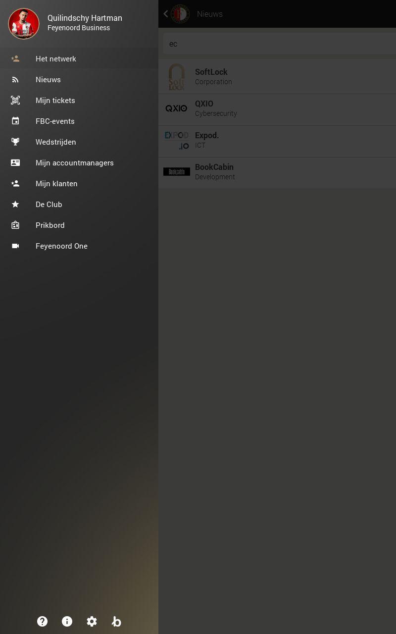This screenshot has width=396, height=634.
Task: Open the Het netwerk menu item
Action: [79, 59]
